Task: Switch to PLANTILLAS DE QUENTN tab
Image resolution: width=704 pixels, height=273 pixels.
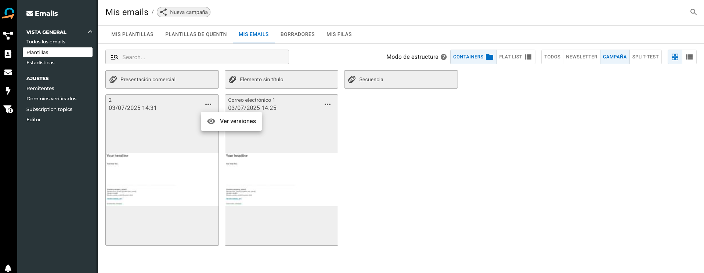Action: coord(196,35)
